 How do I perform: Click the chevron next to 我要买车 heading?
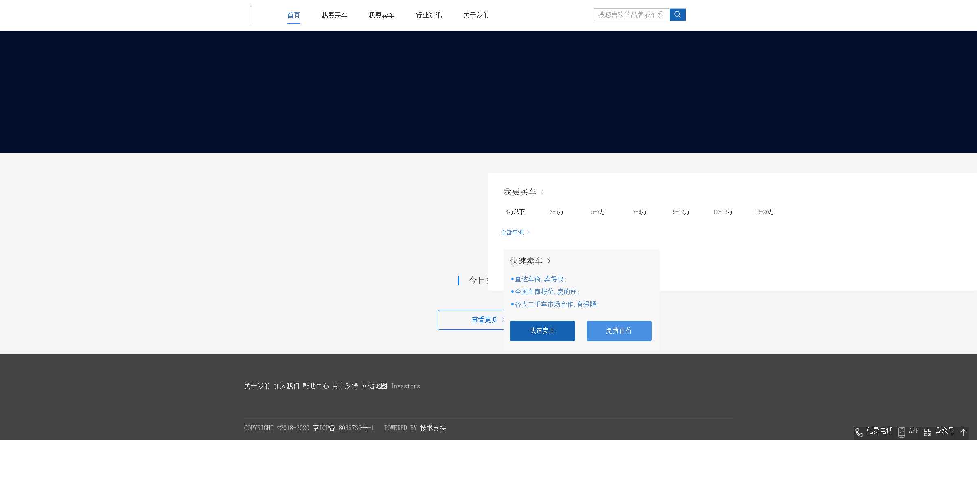[542, 192]
